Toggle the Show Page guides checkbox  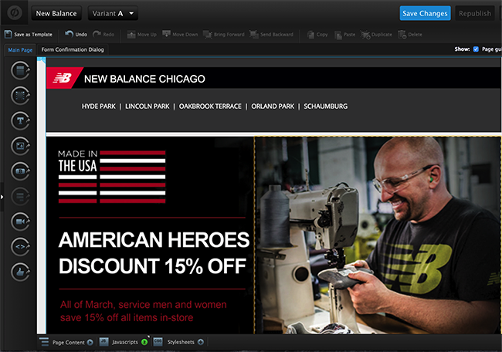pyautogui.click(x=476, y=49)
